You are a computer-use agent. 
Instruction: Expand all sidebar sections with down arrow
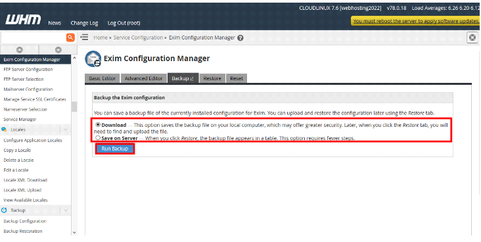tap(58, 49)
